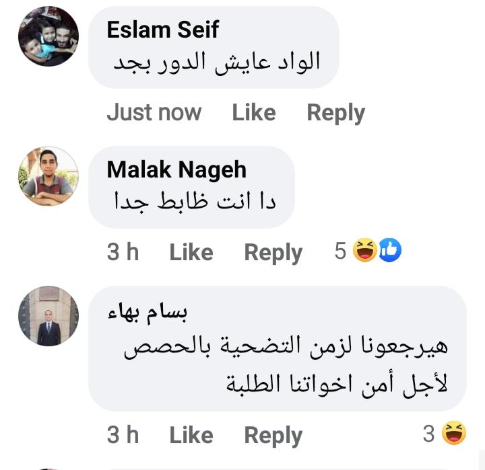This screenshot has height=470, width=485.
Task: Reply to Malak Nageh's comment
Action: point(273,252)
